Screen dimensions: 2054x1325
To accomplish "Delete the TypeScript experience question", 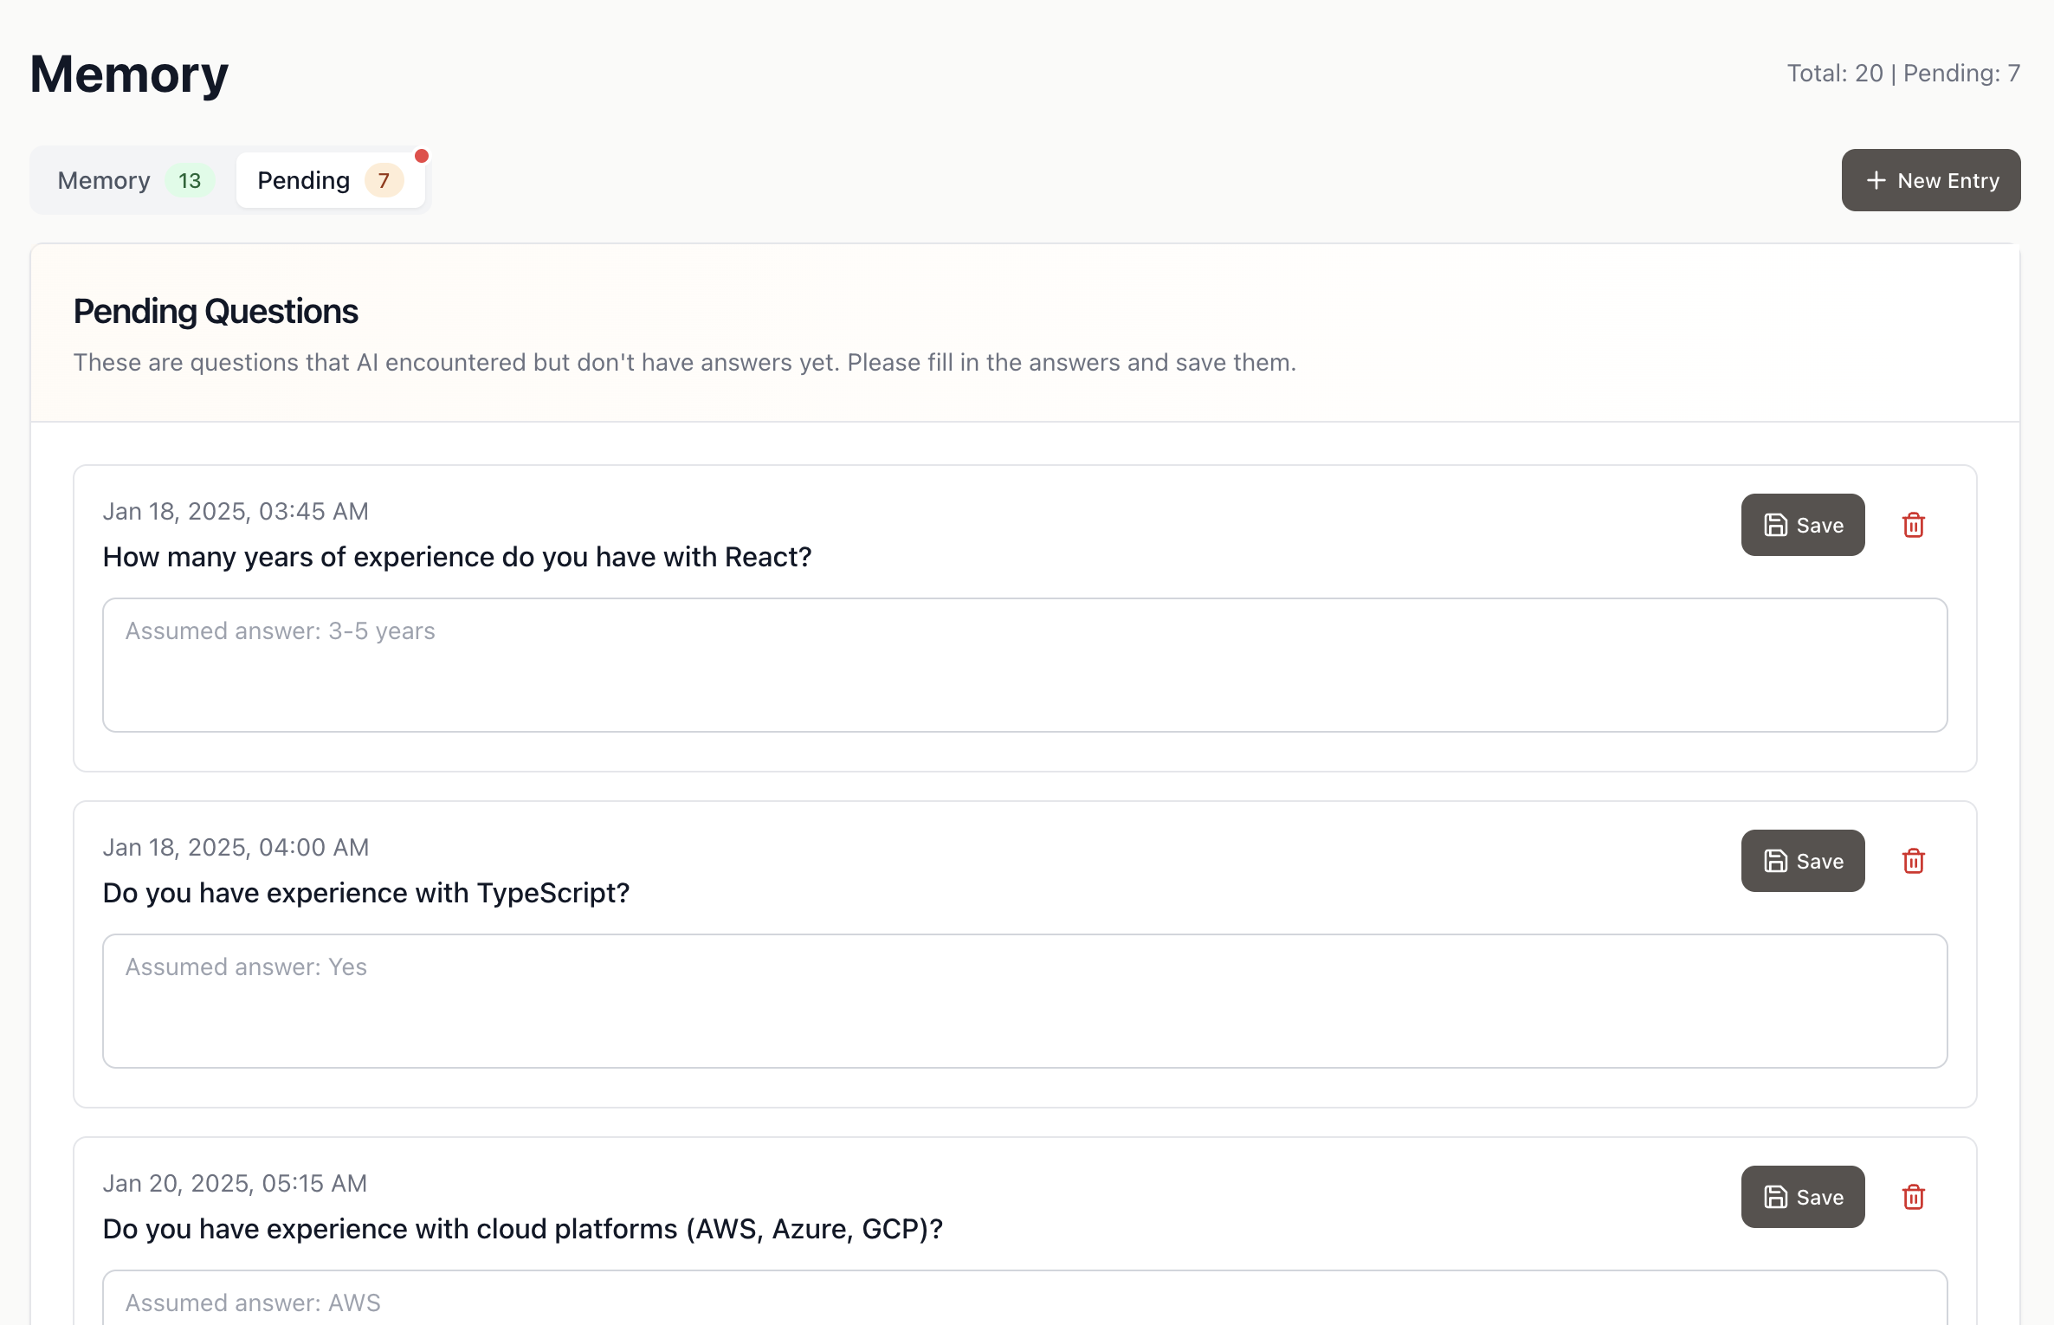I will pos(1913,861).
